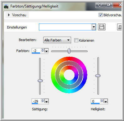
Task: Click the four-arrow move icon in title bar
Action: pos(100,5)
